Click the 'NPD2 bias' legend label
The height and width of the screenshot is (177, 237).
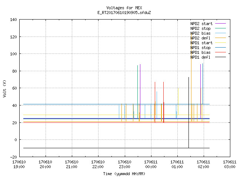point(200,33)
